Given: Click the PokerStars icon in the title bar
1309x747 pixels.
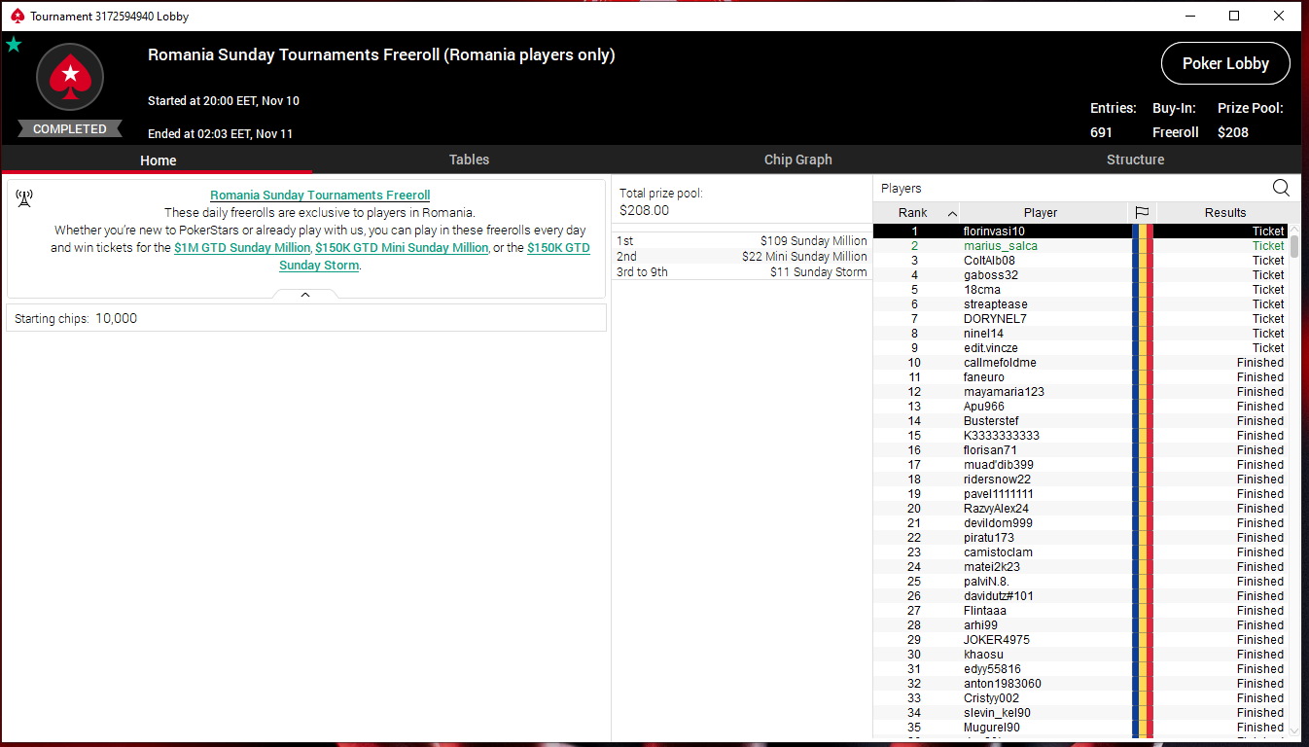Looking at the screenshot, I should point(18,16).
